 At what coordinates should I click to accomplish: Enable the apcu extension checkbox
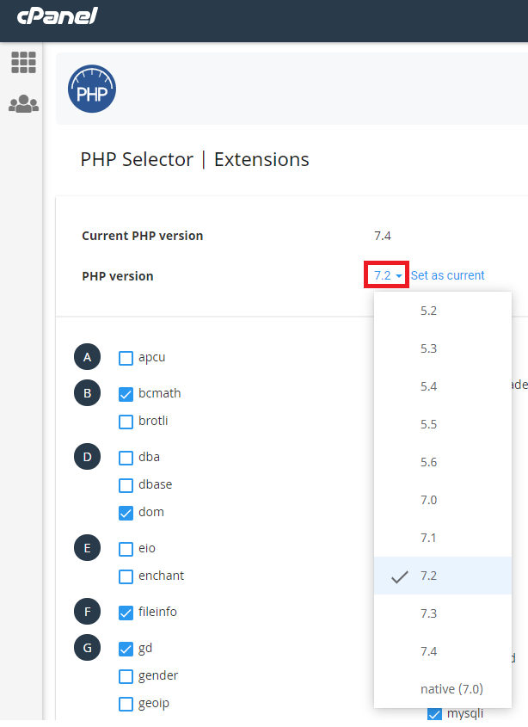(126, 357)
